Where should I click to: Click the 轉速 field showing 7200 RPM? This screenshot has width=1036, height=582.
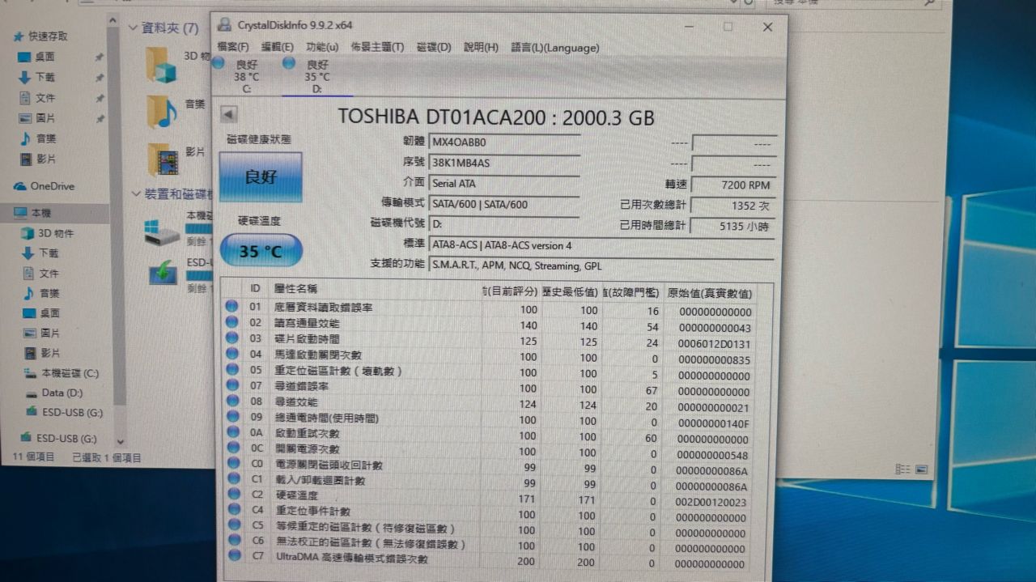[x=733, y=185]
